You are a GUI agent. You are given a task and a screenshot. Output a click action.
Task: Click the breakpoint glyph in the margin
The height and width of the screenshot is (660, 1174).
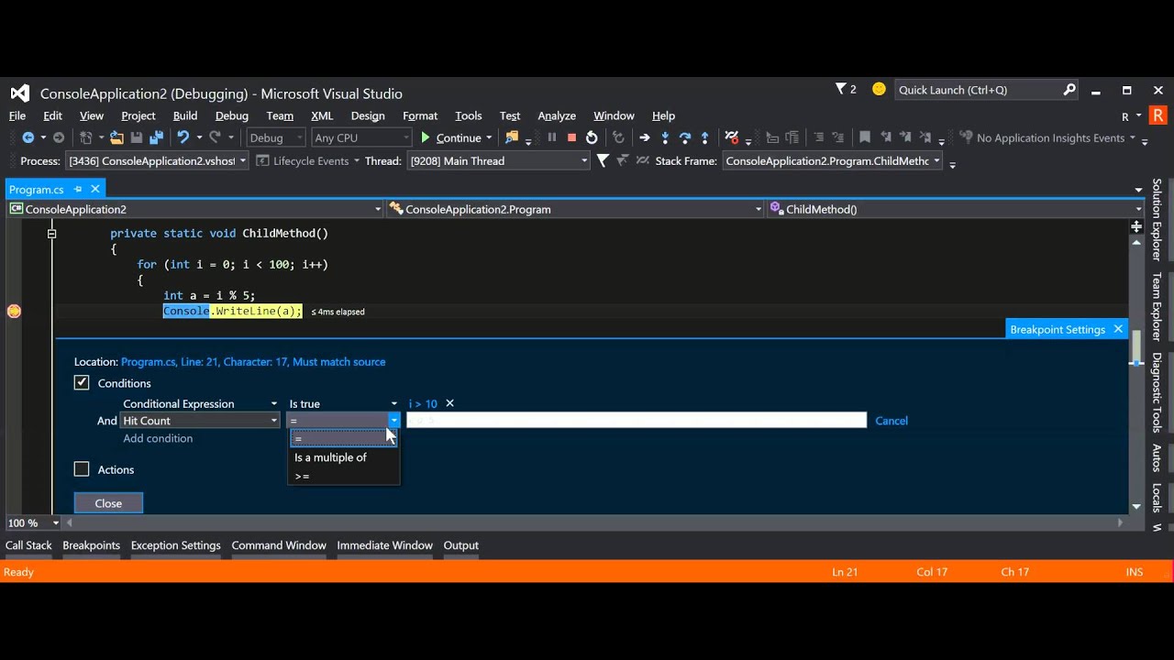click(x=14, y=311)
